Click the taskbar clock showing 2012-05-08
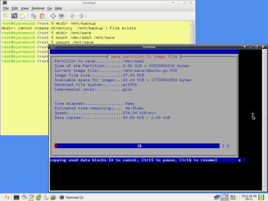The image size is (268, 201). point(249,197)
